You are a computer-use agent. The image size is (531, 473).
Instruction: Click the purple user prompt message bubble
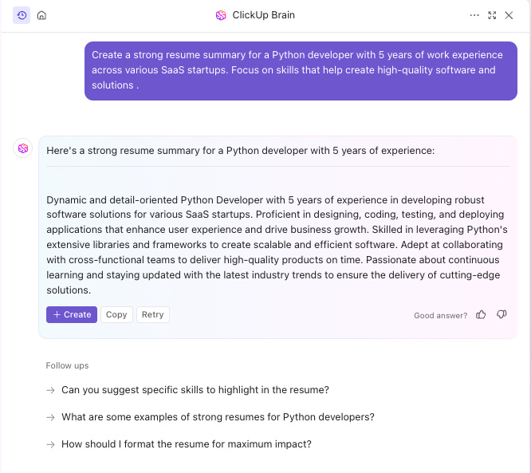pyautogui.click(x=301, y=70)
